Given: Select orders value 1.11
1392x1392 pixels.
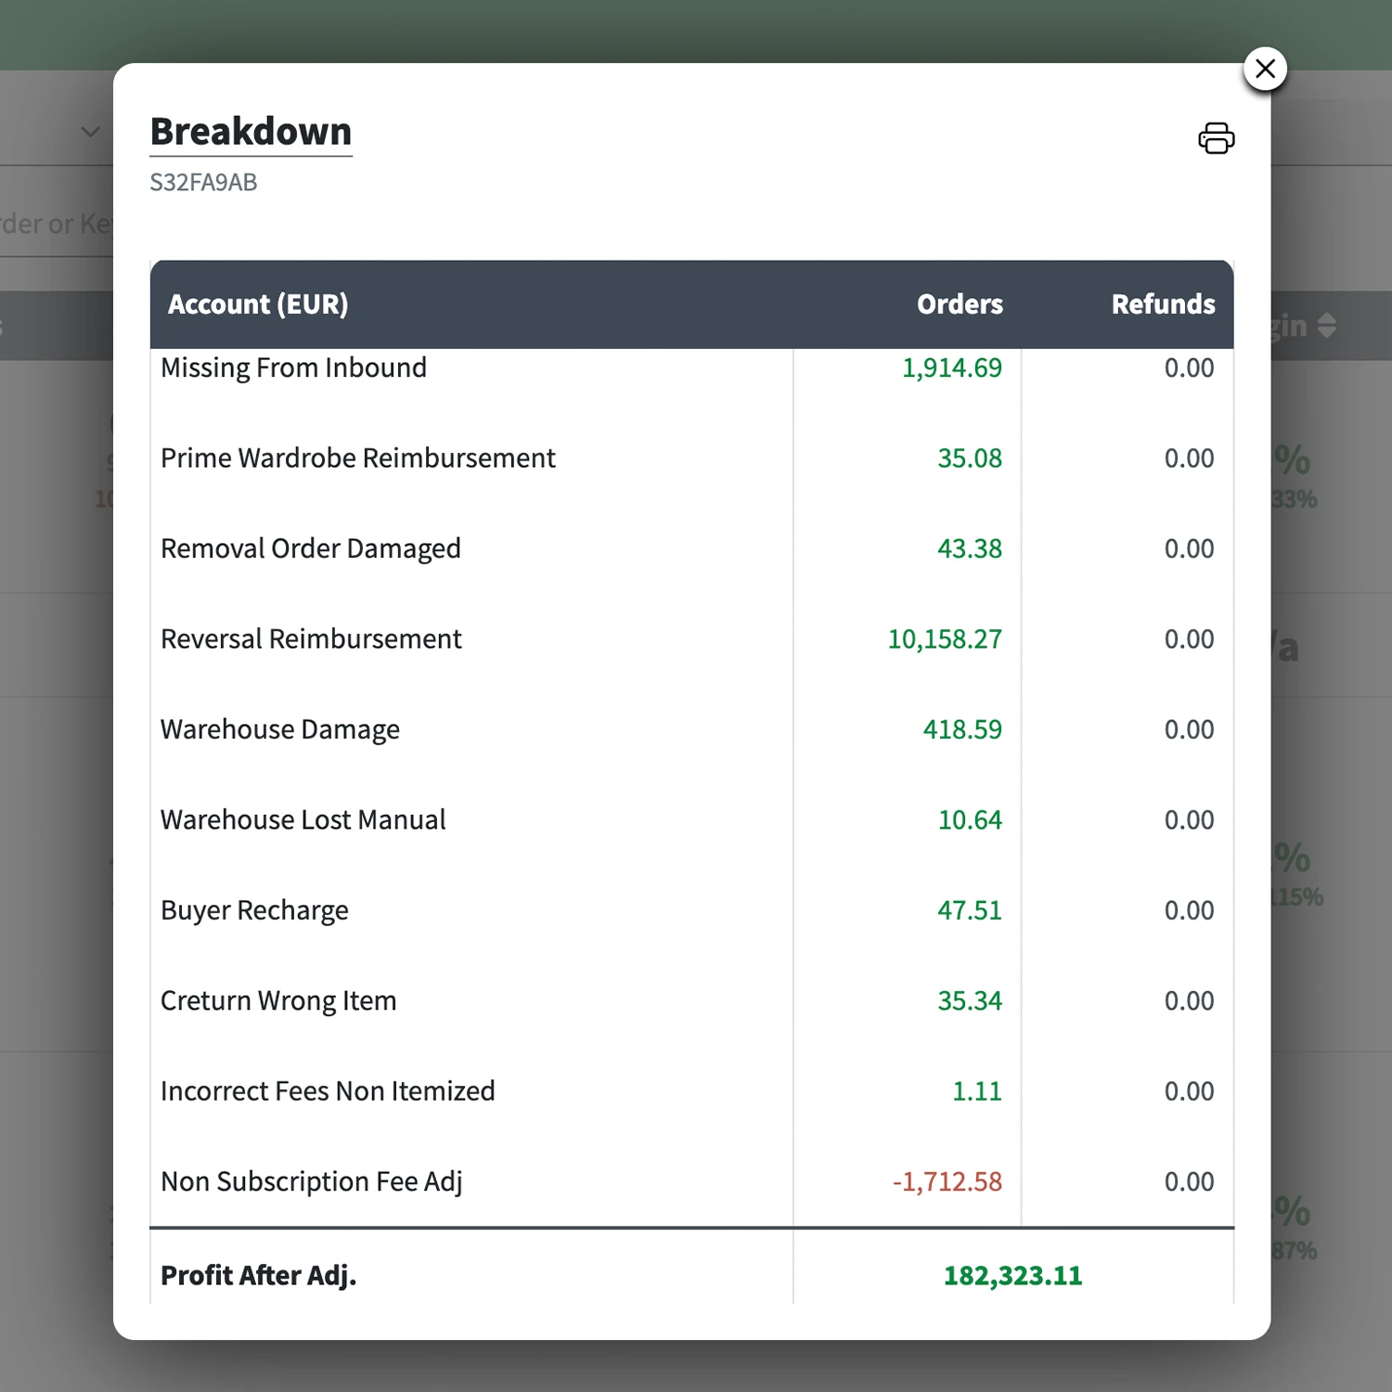Looking at the screenshot, I should [x=977, y=1091].
